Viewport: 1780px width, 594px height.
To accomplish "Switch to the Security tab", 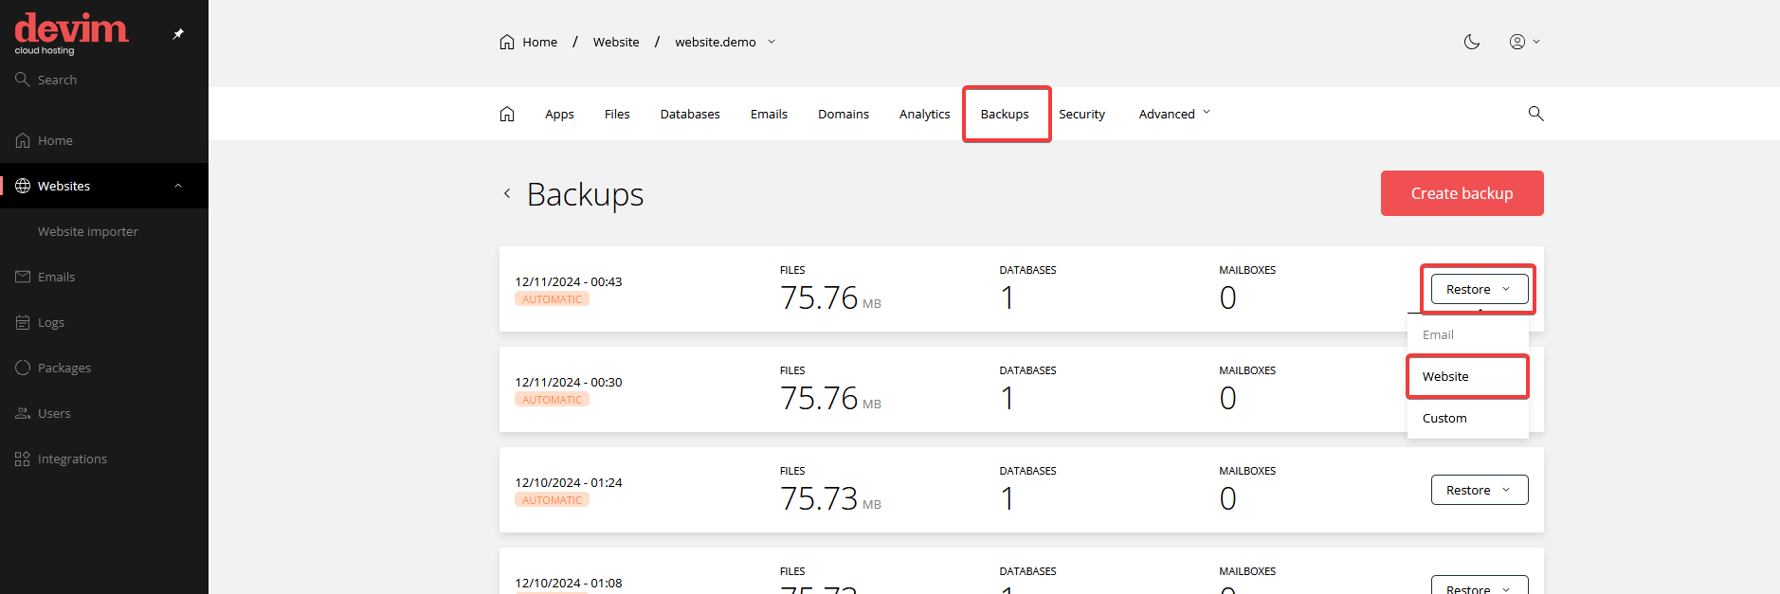I will click(x=1081, y=114).
